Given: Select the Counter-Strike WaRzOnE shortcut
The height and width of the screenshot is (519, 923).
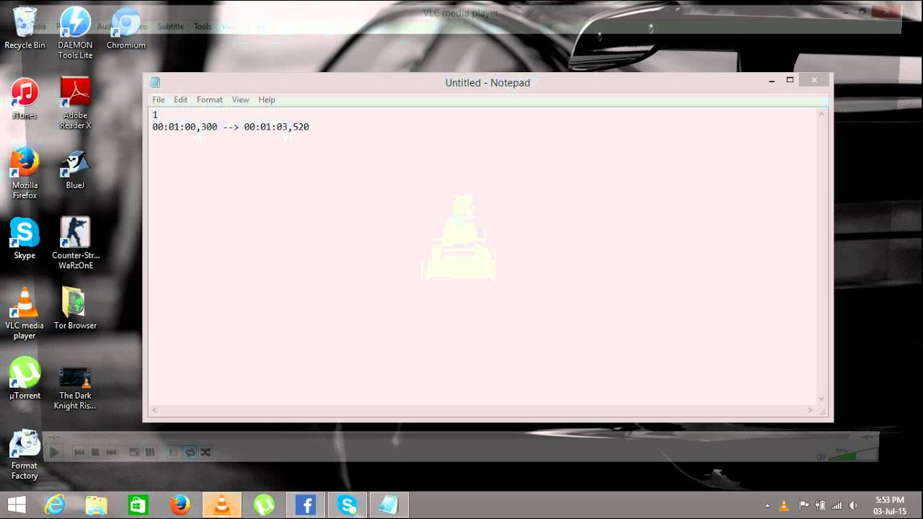Looking at the screenshot, I should 75,243.
